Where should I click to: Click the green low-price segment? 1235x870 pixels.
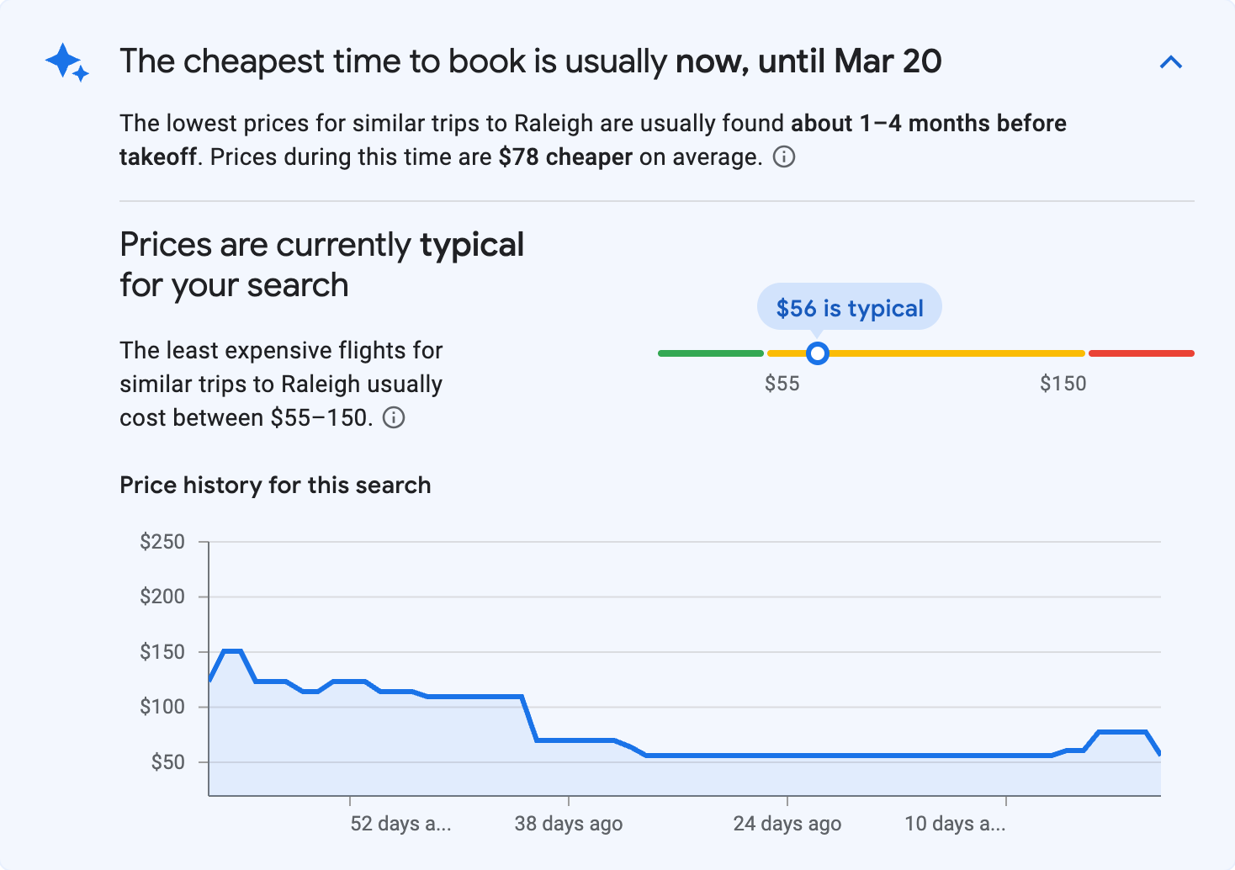coord(711,353)
